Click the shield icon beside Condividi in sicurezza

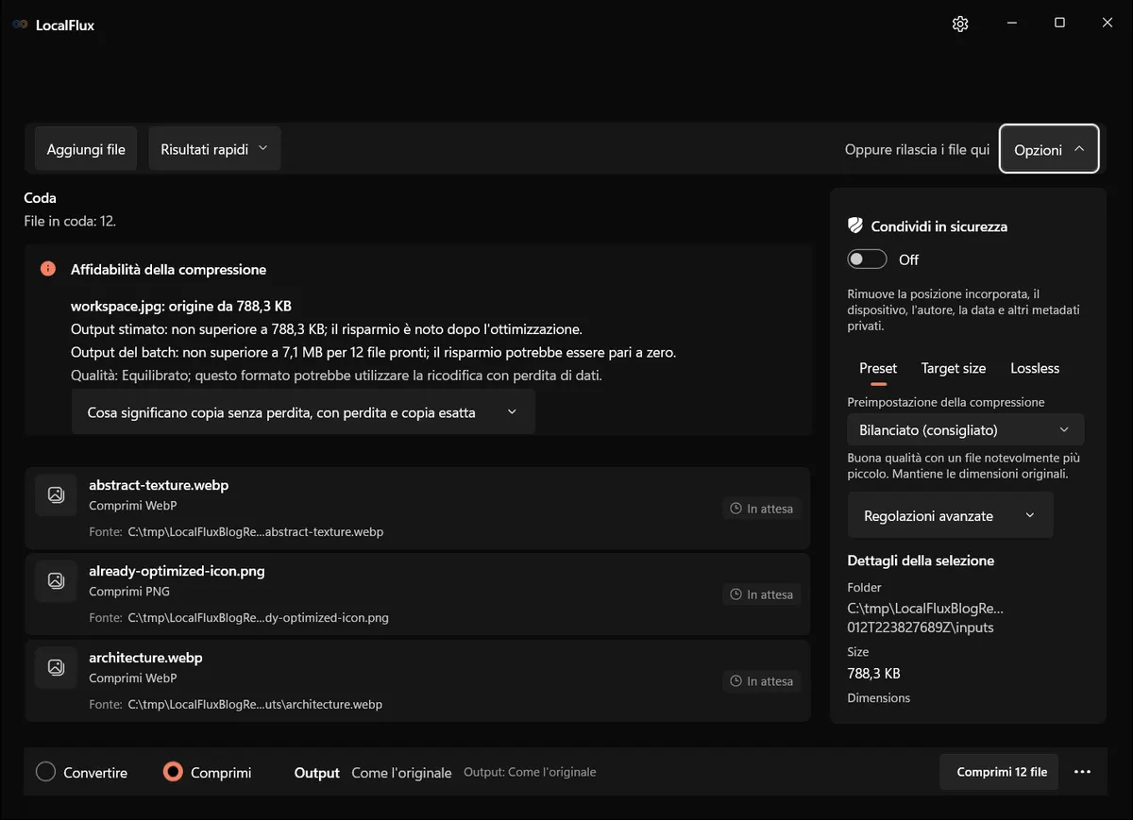click(855, 226)
